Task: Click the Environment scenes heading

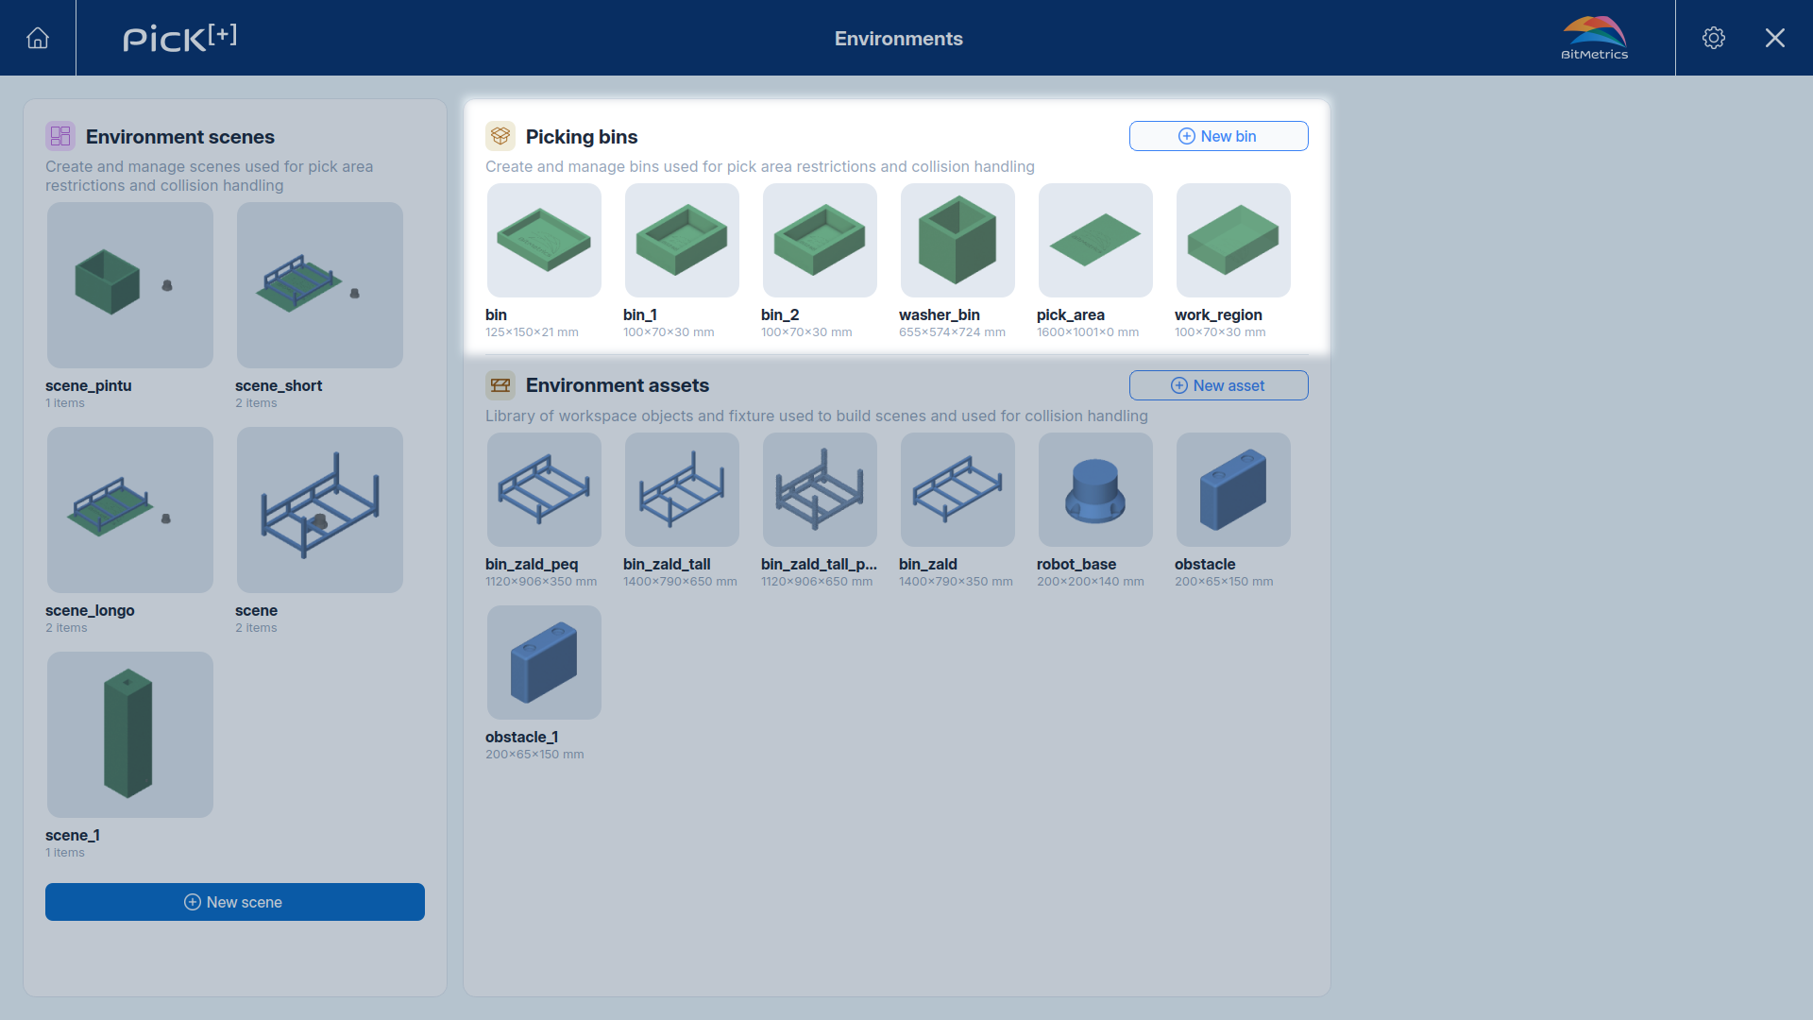Action: coord(180,137)
